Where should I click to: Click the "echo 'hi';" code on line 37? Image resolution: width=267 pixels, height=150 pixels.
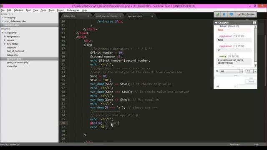99,127
